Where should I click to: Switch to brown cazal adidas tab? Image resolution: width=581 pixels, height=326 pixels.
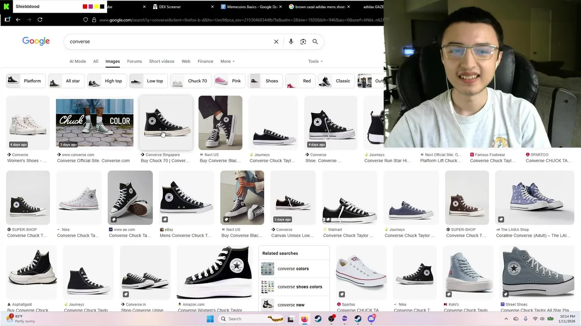coord(320,7)
